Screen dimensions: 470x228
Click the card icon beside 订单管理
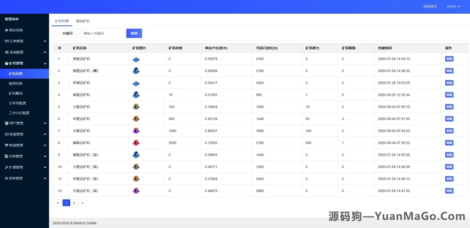coord(6,41)
